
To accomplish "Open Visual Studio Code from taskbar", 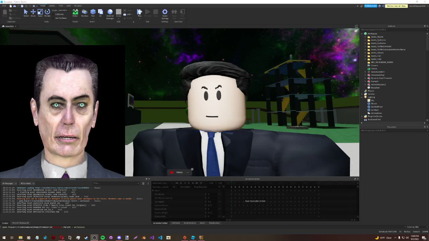I will (x=160, y=238).
